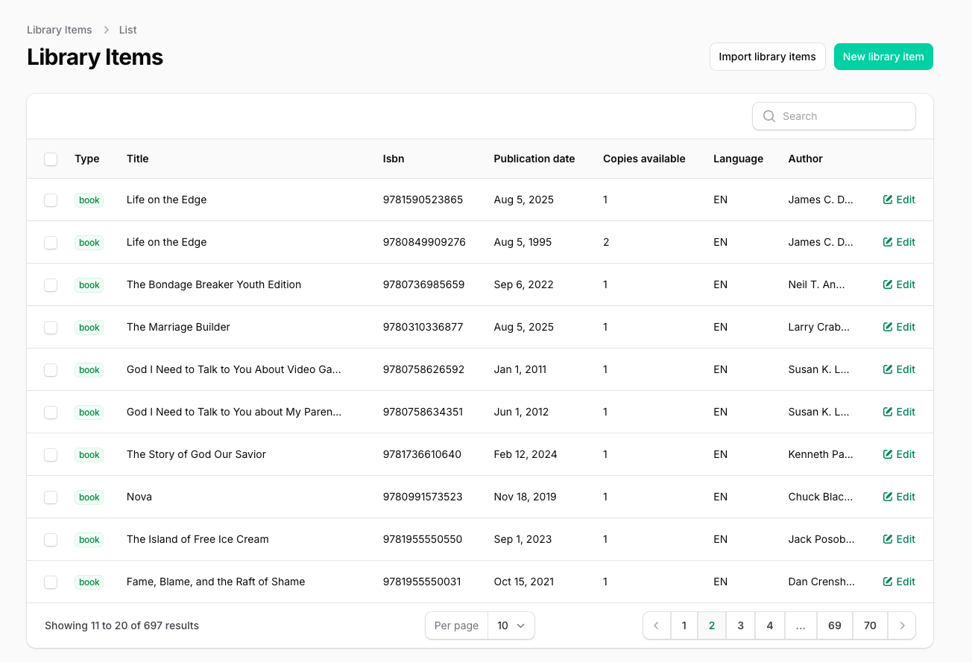972x662 pixels.
Task: Open Library Items from the breadcrumb
Action: 59,30
